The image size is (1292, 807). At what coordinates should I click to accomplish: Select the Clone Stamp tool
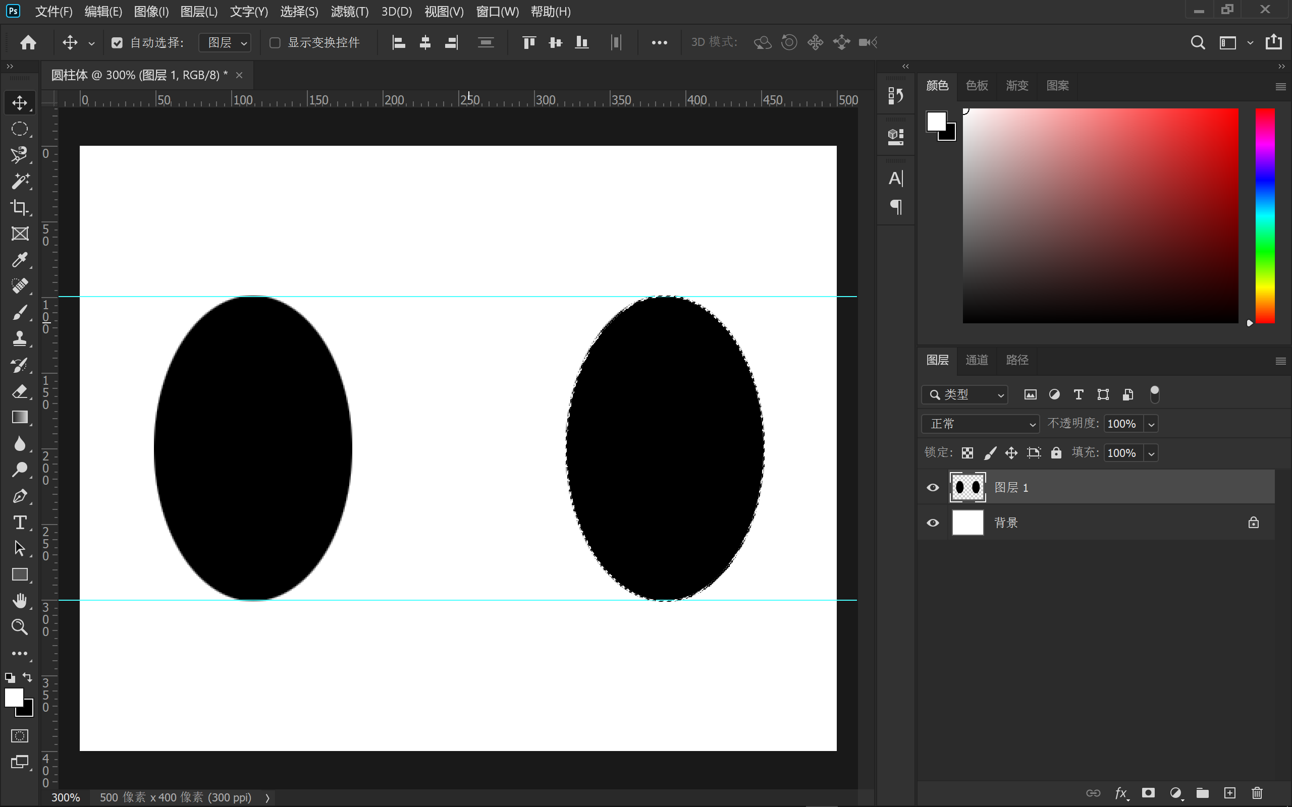click(20, 338)
